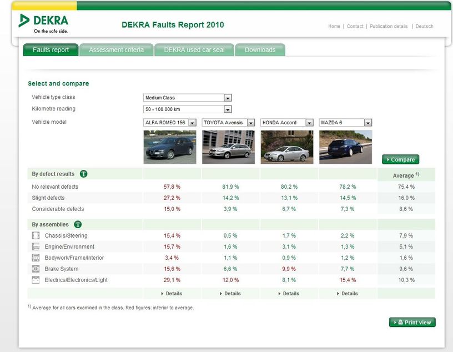Click the Engine/Environment assembly icon

[36, 247]
